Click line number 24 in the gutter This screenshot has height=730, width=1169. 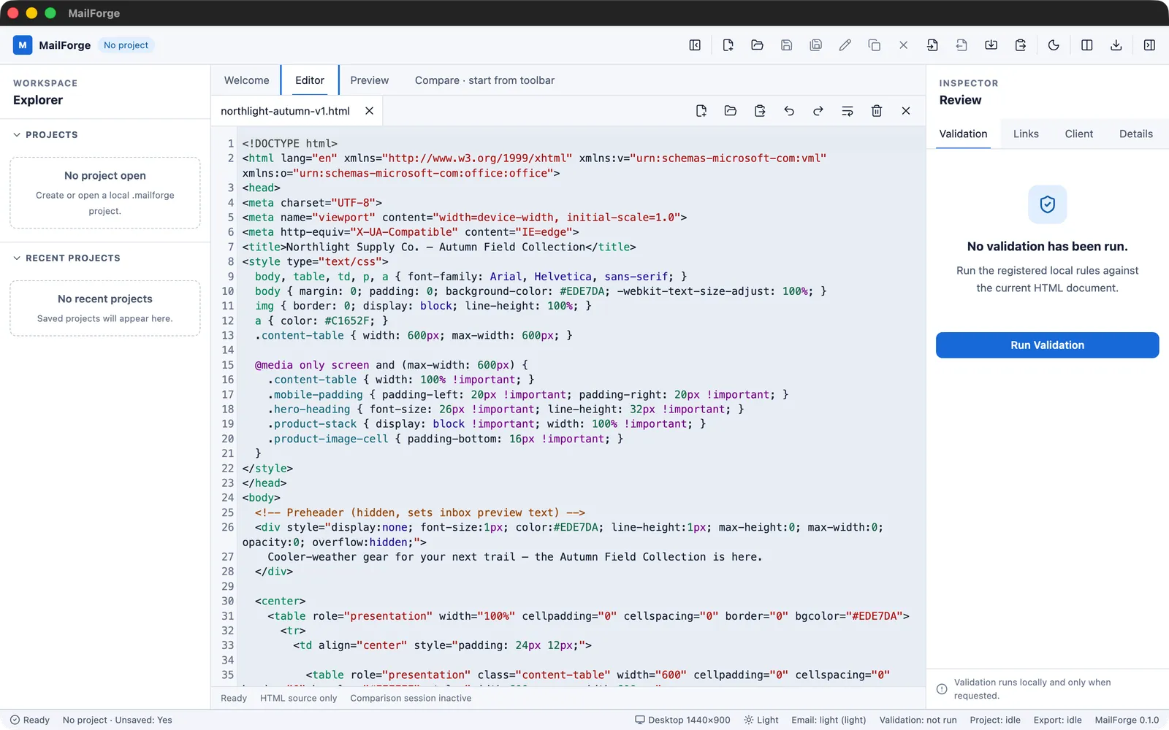228,498
